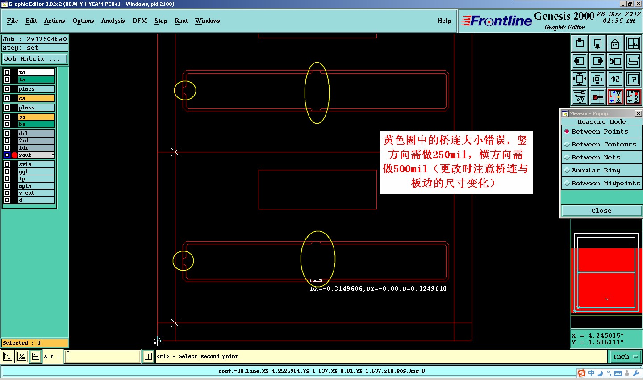Toggle display box of layer 'svia'
This screenshot has height=380, width=643.
coord(7,164)
